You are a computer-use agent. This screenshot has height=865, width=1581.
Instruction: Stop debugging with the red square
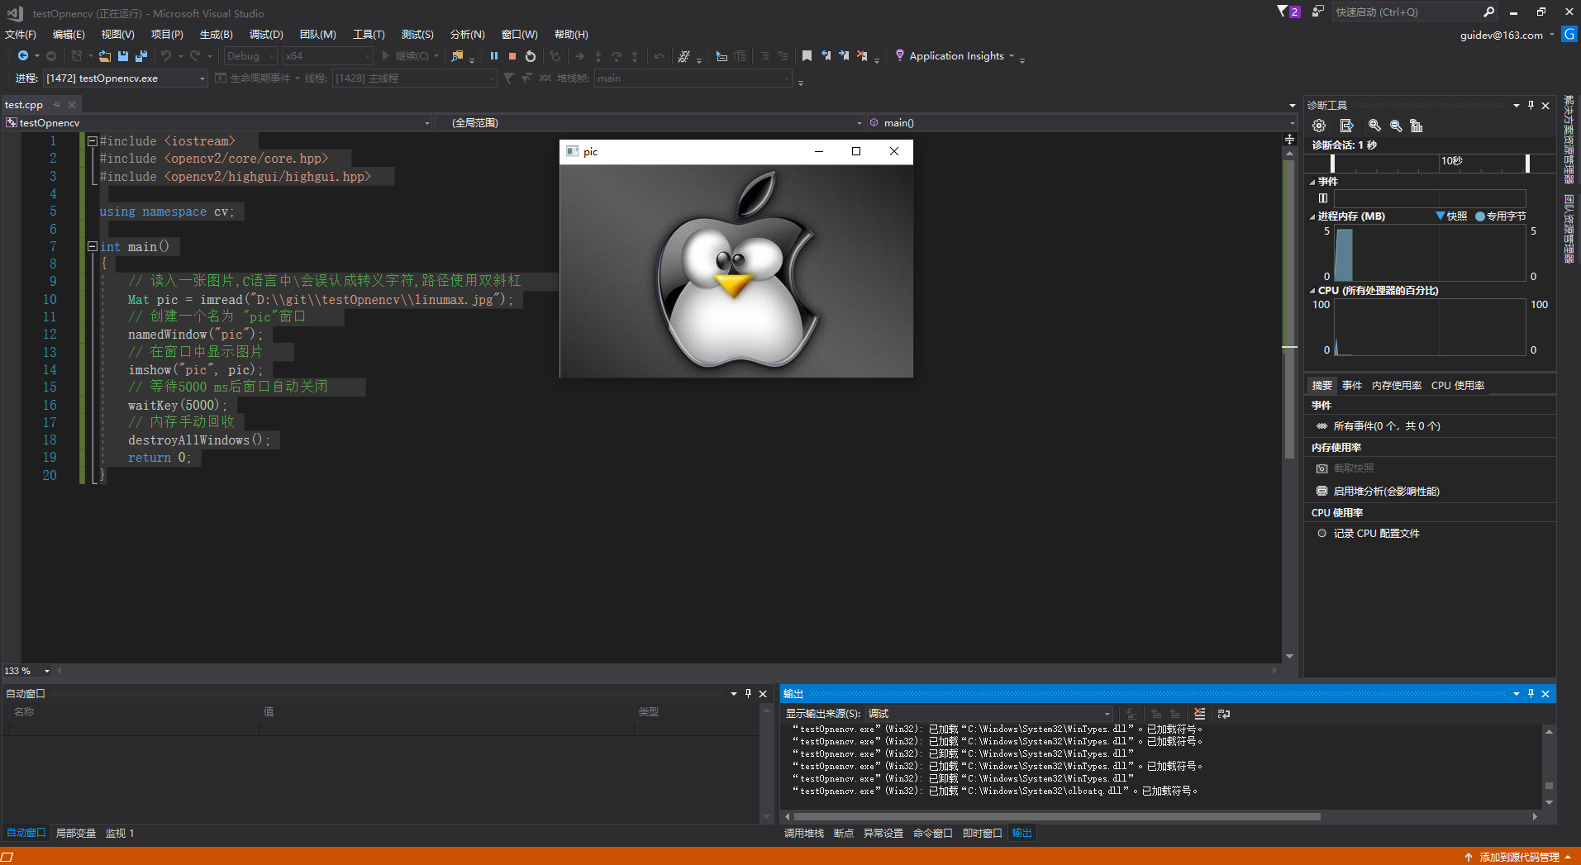[512, 56]
